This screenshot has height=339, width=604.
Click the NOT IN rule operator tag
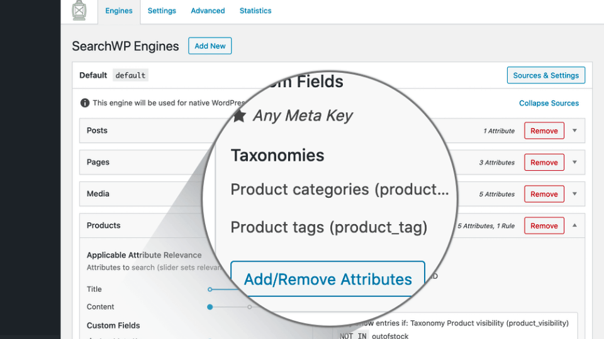pyautogui.click(x=353, y=335)
